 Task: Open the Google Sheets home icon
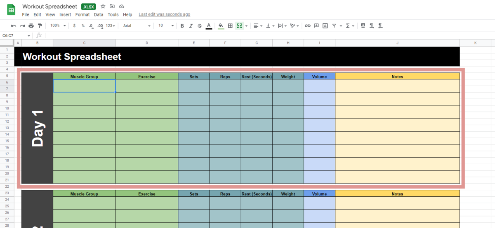11,10
